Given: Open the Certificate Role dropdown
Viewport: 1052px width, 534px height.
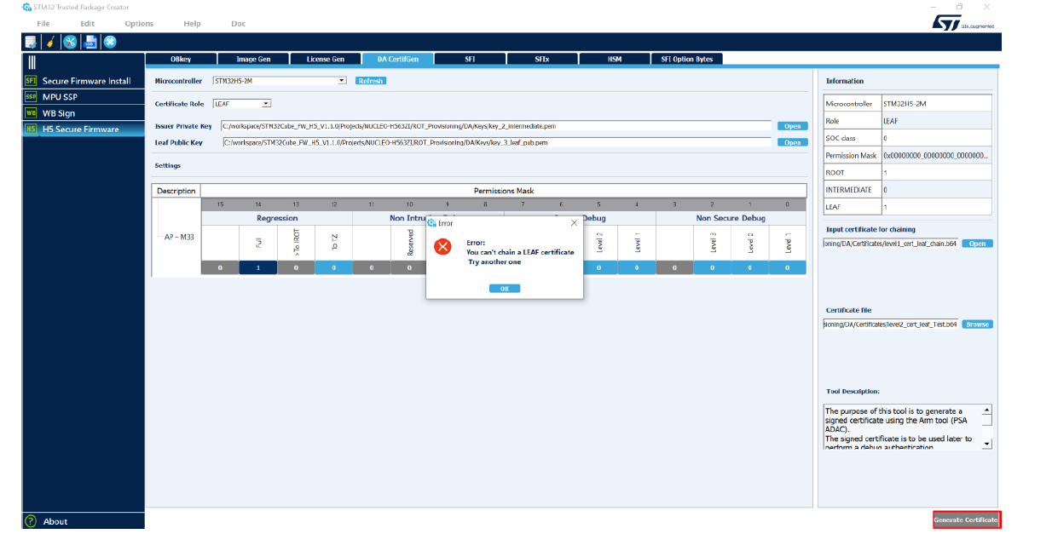Looking at the screenshot, I should click(242, 104).
